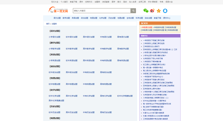Image resolution: width=223 pixels, height=121 pixels.
Task: Open 二年级数学下册第七单元测试
Action: [x=154, y=80]
